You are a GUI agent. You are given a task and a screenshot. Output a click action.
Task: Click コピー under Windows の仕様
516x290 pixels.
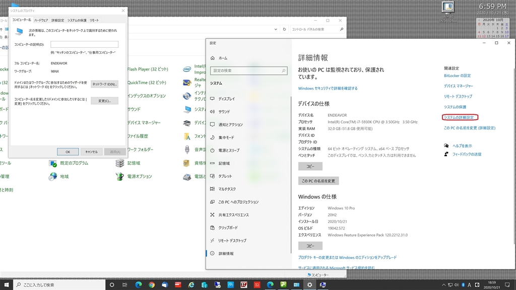tap(310, 246)
